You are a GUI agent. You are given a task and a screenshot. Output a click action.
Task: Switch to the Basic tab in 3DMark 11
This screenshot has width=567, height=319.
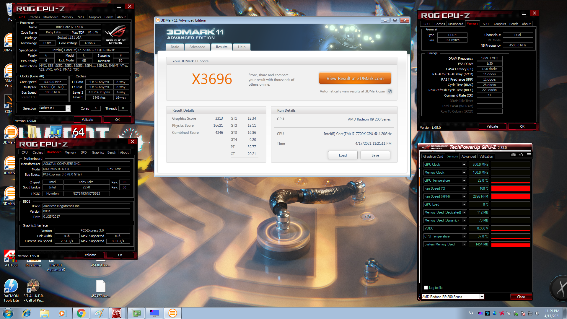[175, 47]
